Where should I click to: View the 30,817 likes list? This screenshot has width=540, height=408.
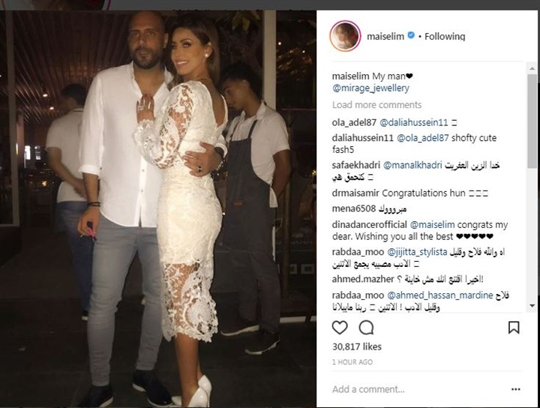(x=357, y=346)
